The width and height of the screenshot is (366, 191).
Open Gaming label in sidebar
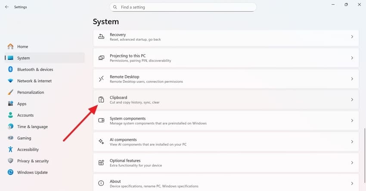point(24,138)
